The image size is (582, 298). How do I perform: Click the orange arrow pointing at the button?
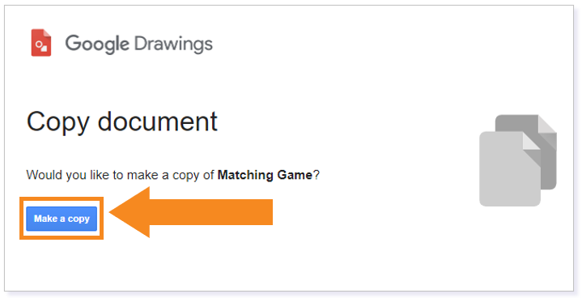coord(191,212)
